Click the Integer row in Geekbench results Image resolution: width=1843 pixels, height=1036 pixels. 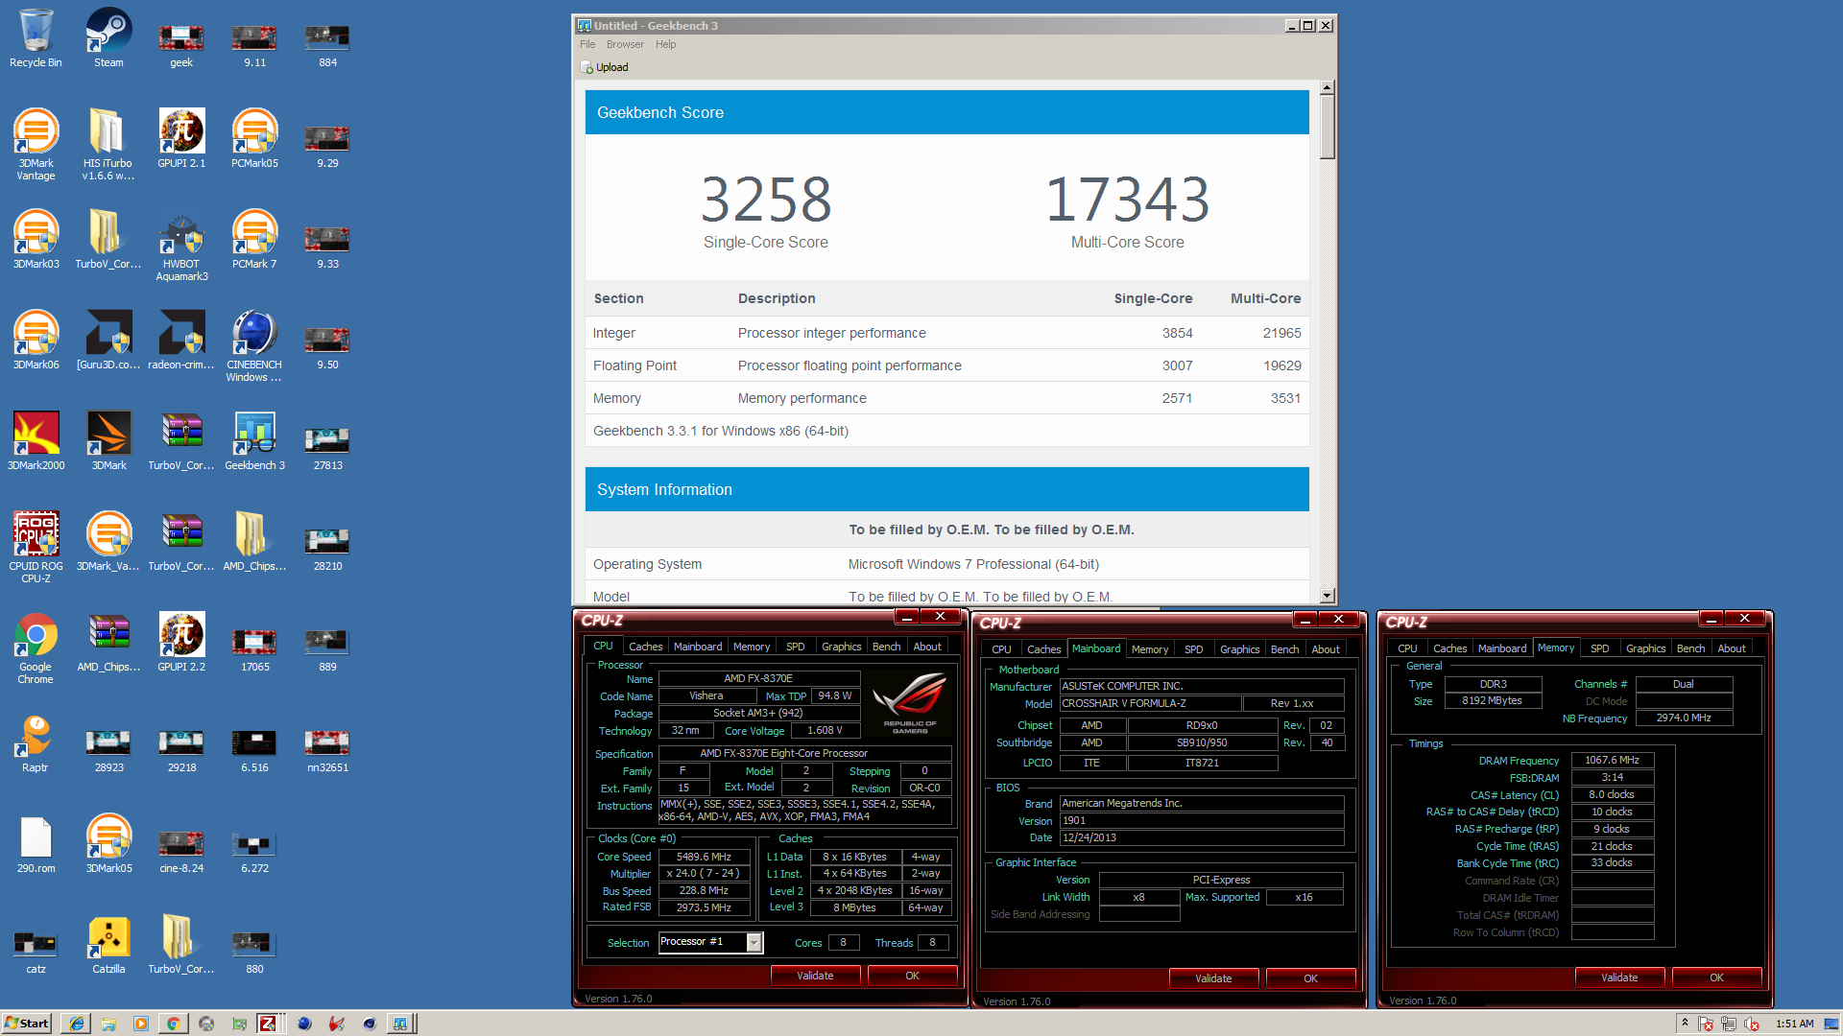(x=946, y=333)
